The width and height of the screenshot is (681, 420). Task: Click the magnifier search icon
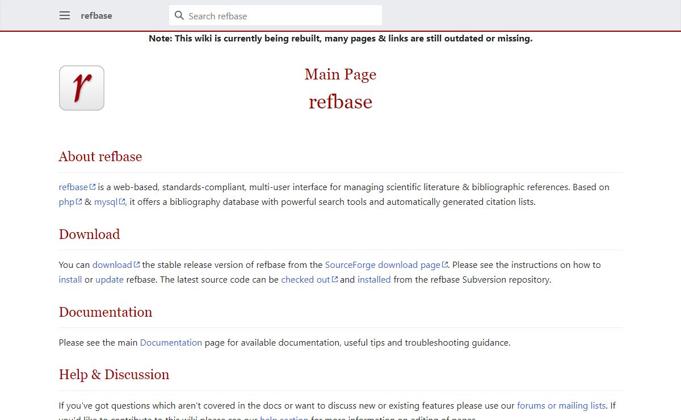[x=179, y=16]
